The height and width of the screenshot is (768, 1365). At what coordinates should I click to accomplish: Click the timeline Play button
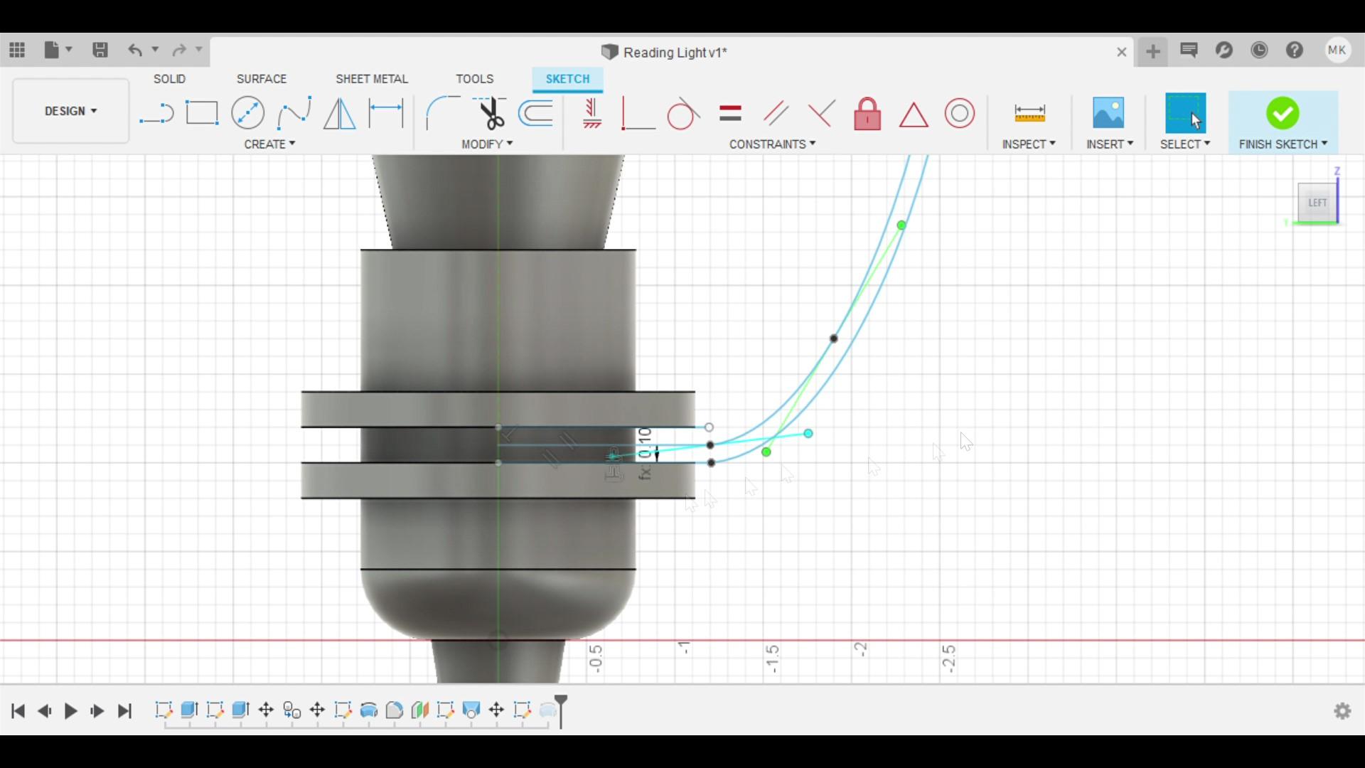tap(70, 711)
